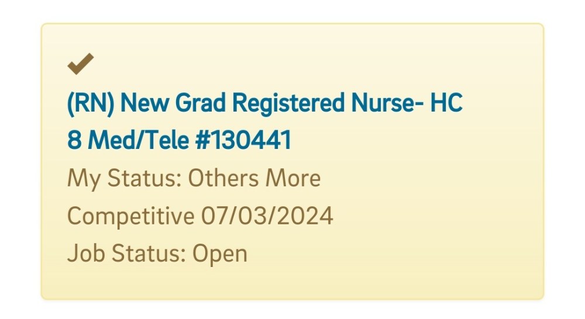Screen dimensions: 585x319
Task: Click the My Status: Others More line
Action: click(x=194, y=179)
